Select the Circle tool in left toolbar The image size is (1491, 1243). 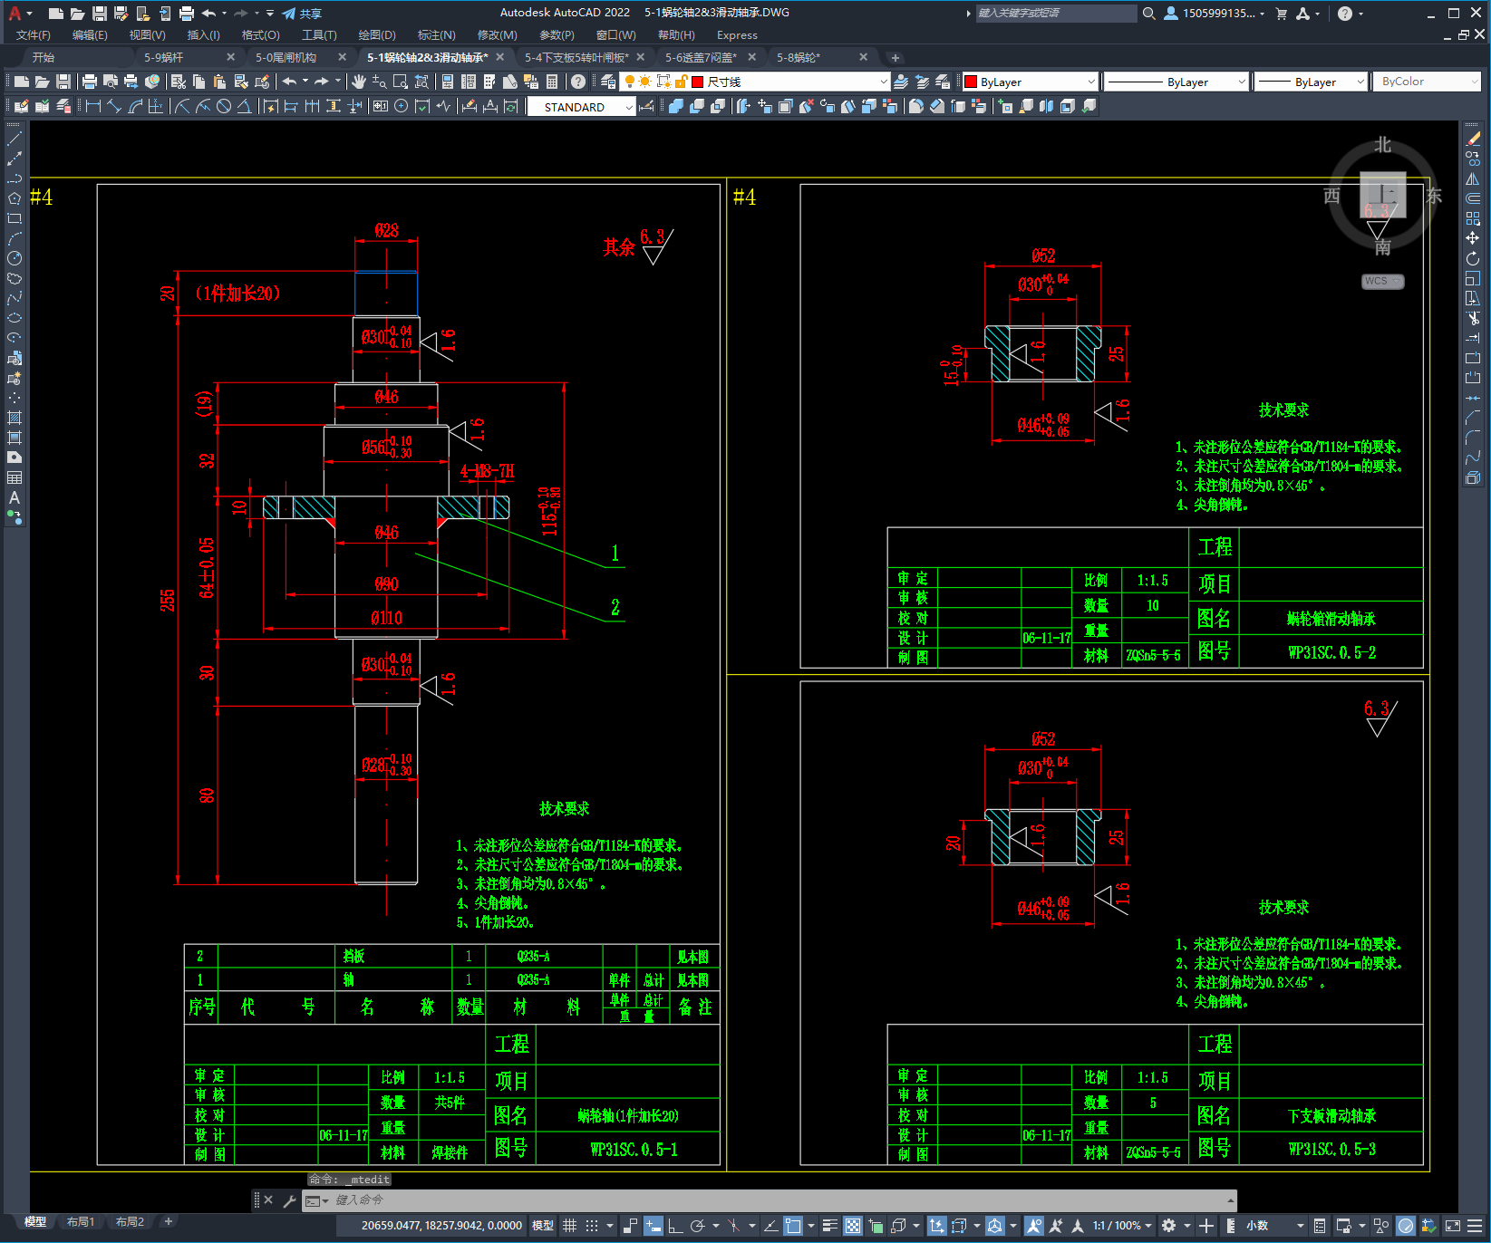tap(15, 258)
